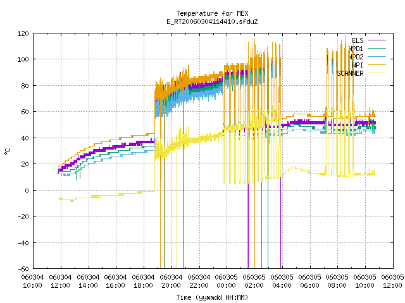Screen dimensions: 405x303
Task: Click the 08:00 x-axis tick label
Action: (337, 282)
